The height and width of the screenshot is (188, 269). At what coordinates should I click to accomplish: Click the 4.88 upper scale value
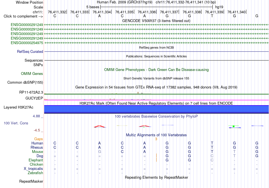tap(36, 116)
